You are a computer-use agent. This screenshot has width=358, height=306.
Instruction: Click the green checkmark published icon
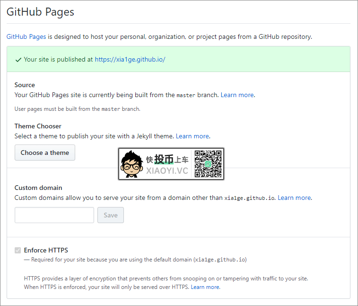coord(18,60)
